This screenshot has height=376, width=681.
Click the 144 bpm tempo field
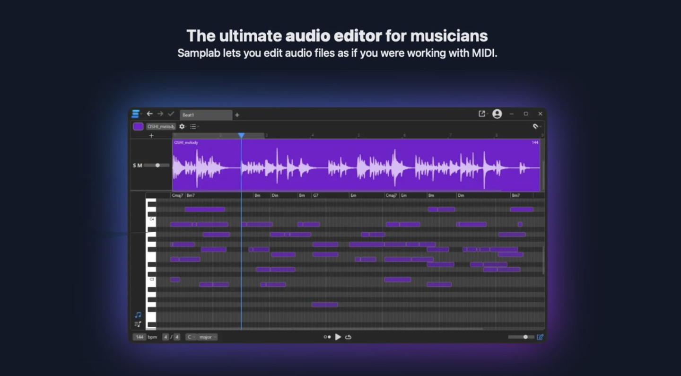[x=139, y=337]
